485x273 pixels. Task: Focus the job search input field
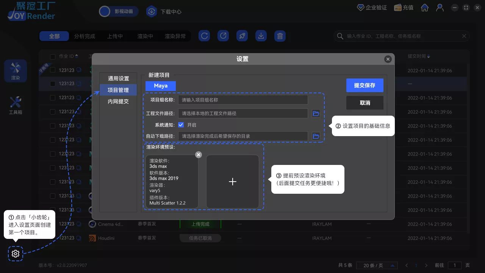[x=402, y=36]
